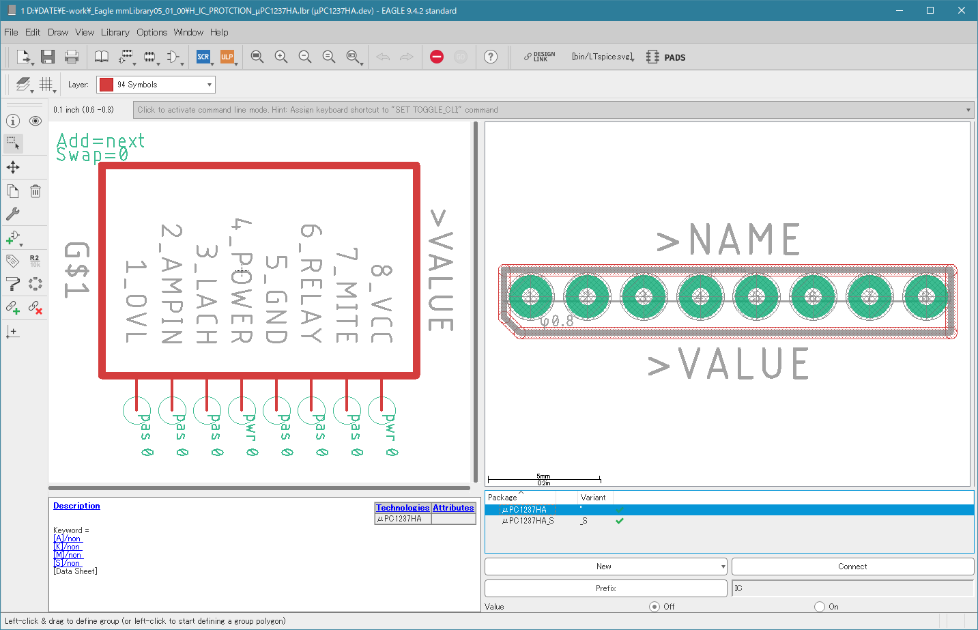
Task: Open the Library menu
Action: [x=115, y=32]
